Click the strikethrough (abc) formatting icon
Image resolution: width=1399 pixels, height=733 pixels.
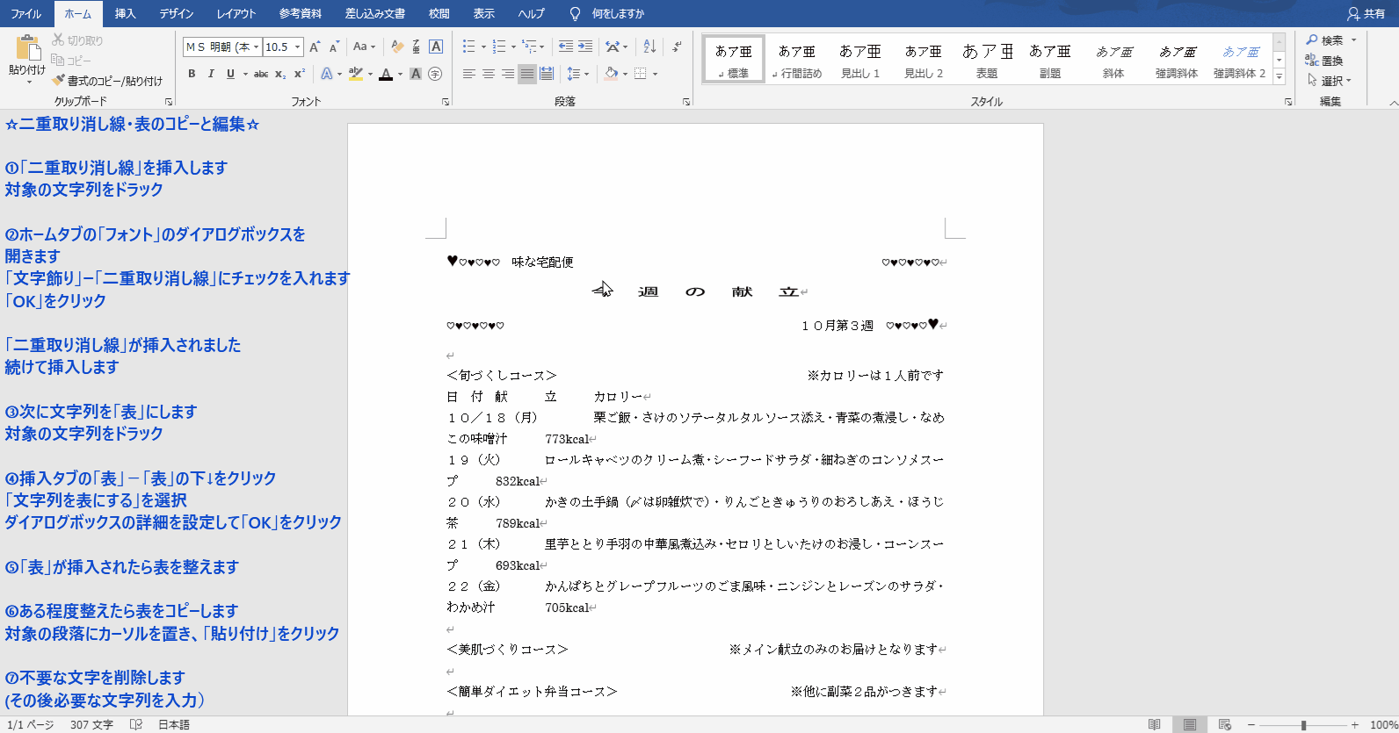(x=261, y=75)
